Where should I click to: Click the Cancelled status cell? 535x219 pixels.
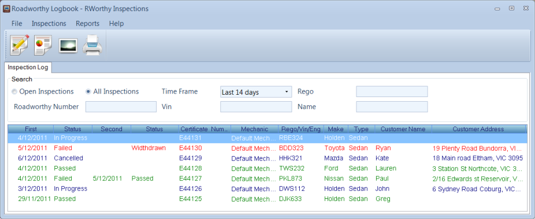point(69,158)
